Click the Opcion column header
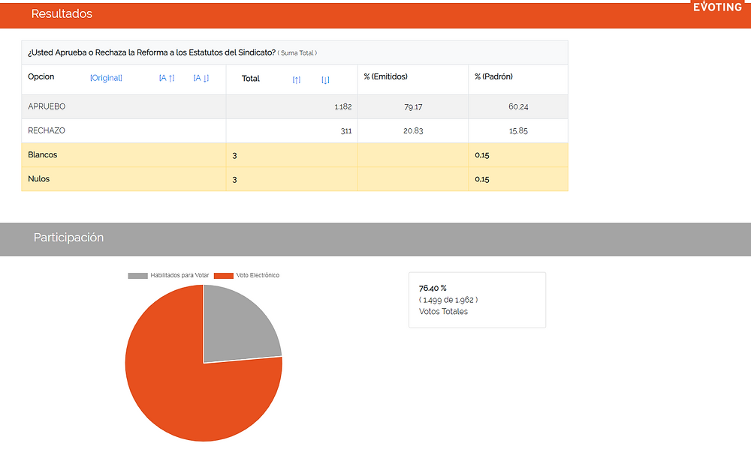The width and height of the screenshot is (751, 449). click(41, 76)
